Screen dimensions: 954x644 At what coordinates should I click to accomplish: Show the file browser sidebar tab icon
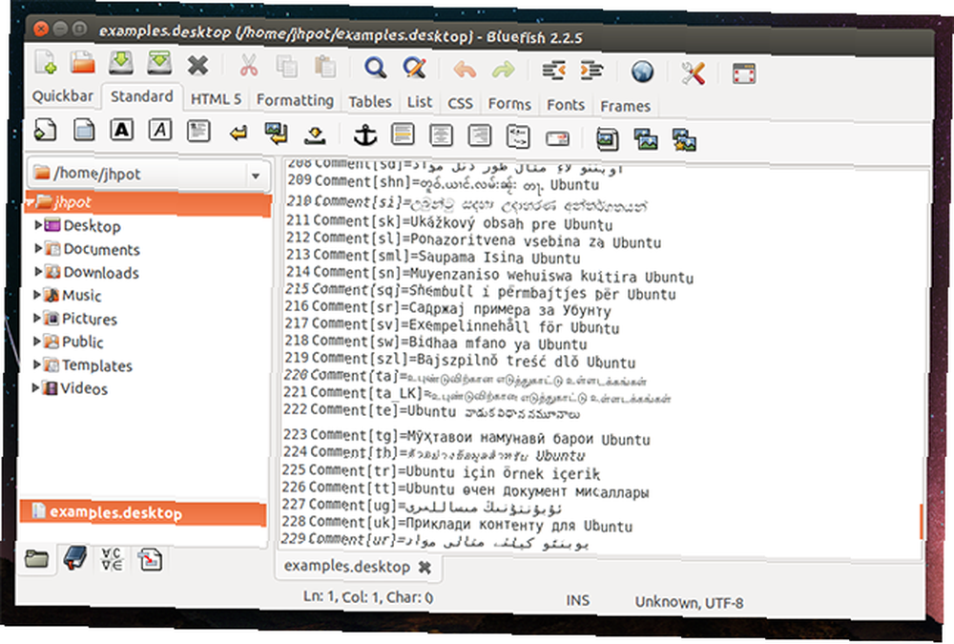pos(36,557)
